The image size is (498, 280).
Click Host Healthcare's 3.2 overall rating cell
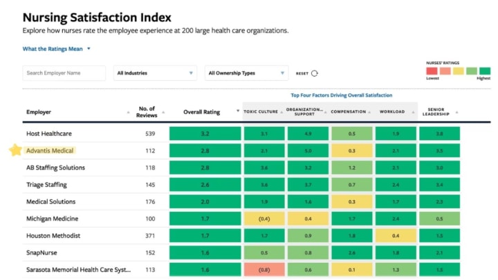[205, 133]
